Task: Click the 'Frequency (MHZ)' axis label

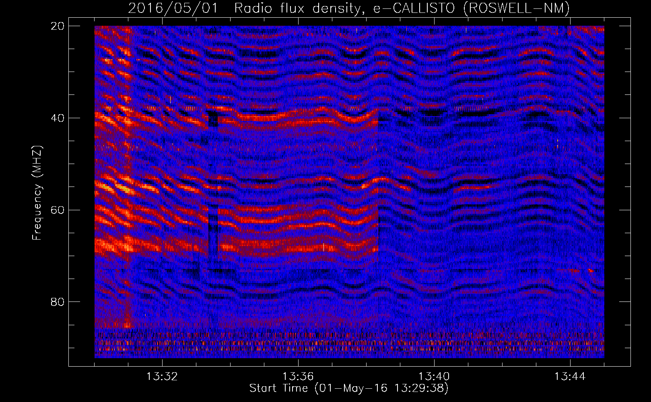Action: click(37, 193)
